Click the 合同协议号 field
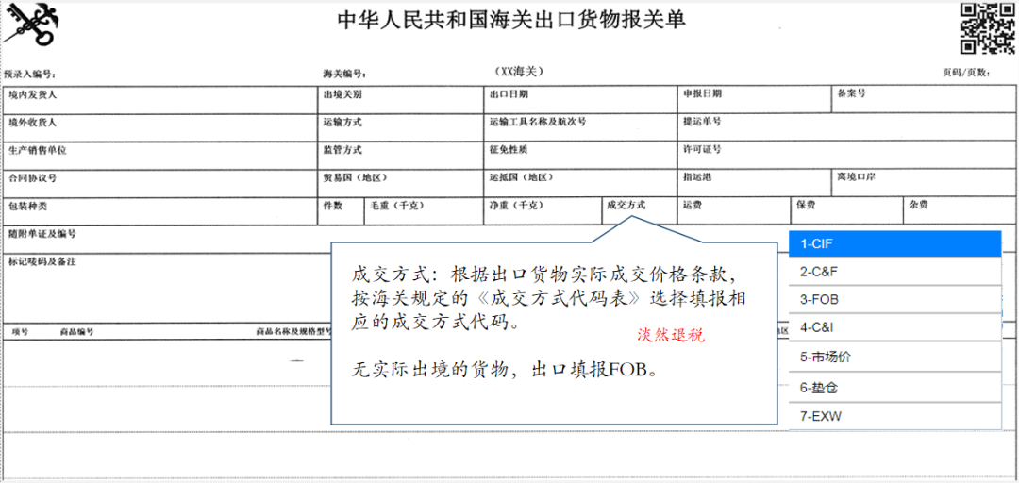The width and height of the screenshot is (1019, 483). coord(159,183)
